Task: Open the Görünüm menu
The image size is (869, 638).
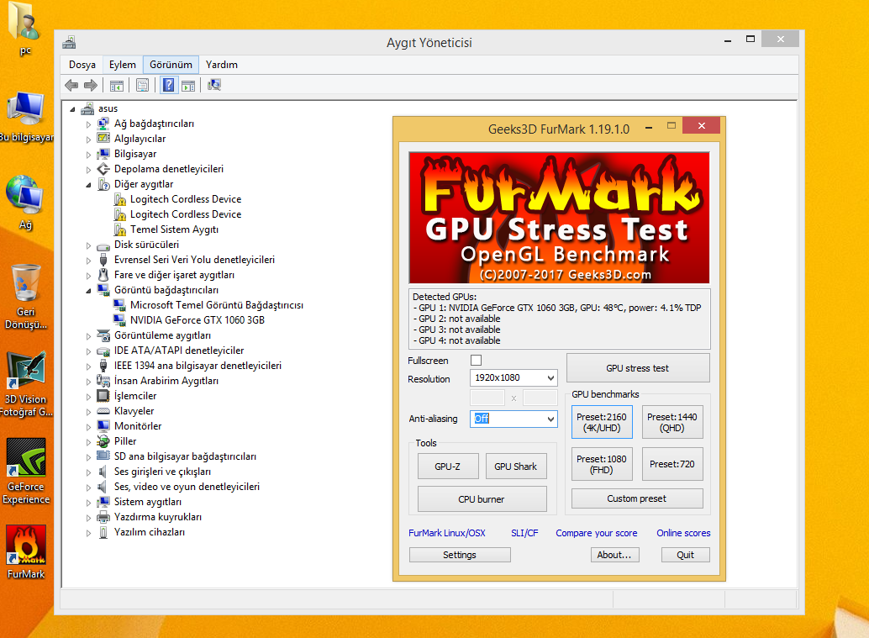Action: click(171, 65)
